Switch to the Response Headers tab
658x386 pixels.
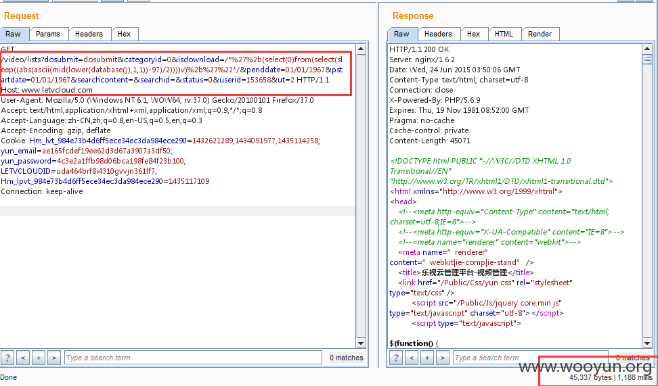438,34
